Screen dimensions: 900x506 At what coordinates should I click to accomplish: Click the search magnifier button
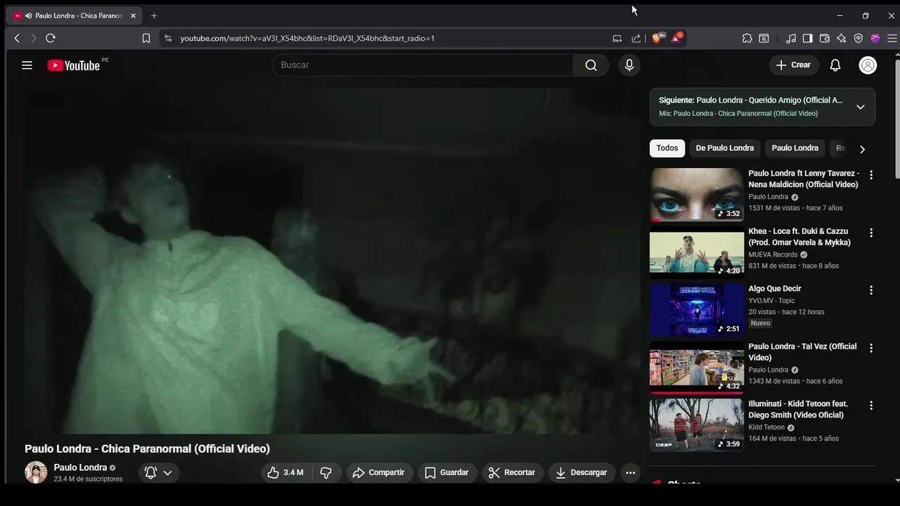pos(591,65)
